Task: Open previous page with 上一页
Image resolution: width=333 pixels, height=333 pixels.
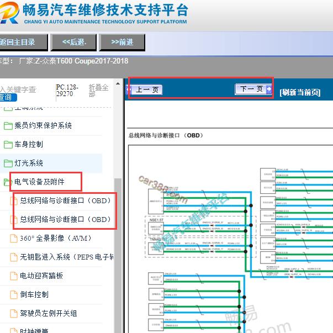Action: (x=145, y=89)
